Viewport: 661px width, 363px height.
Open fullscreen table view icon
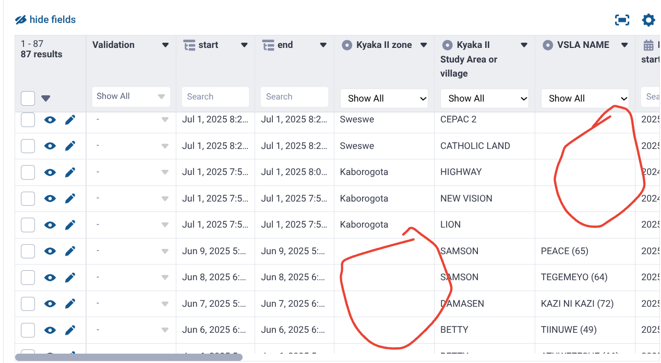point(622,20)
